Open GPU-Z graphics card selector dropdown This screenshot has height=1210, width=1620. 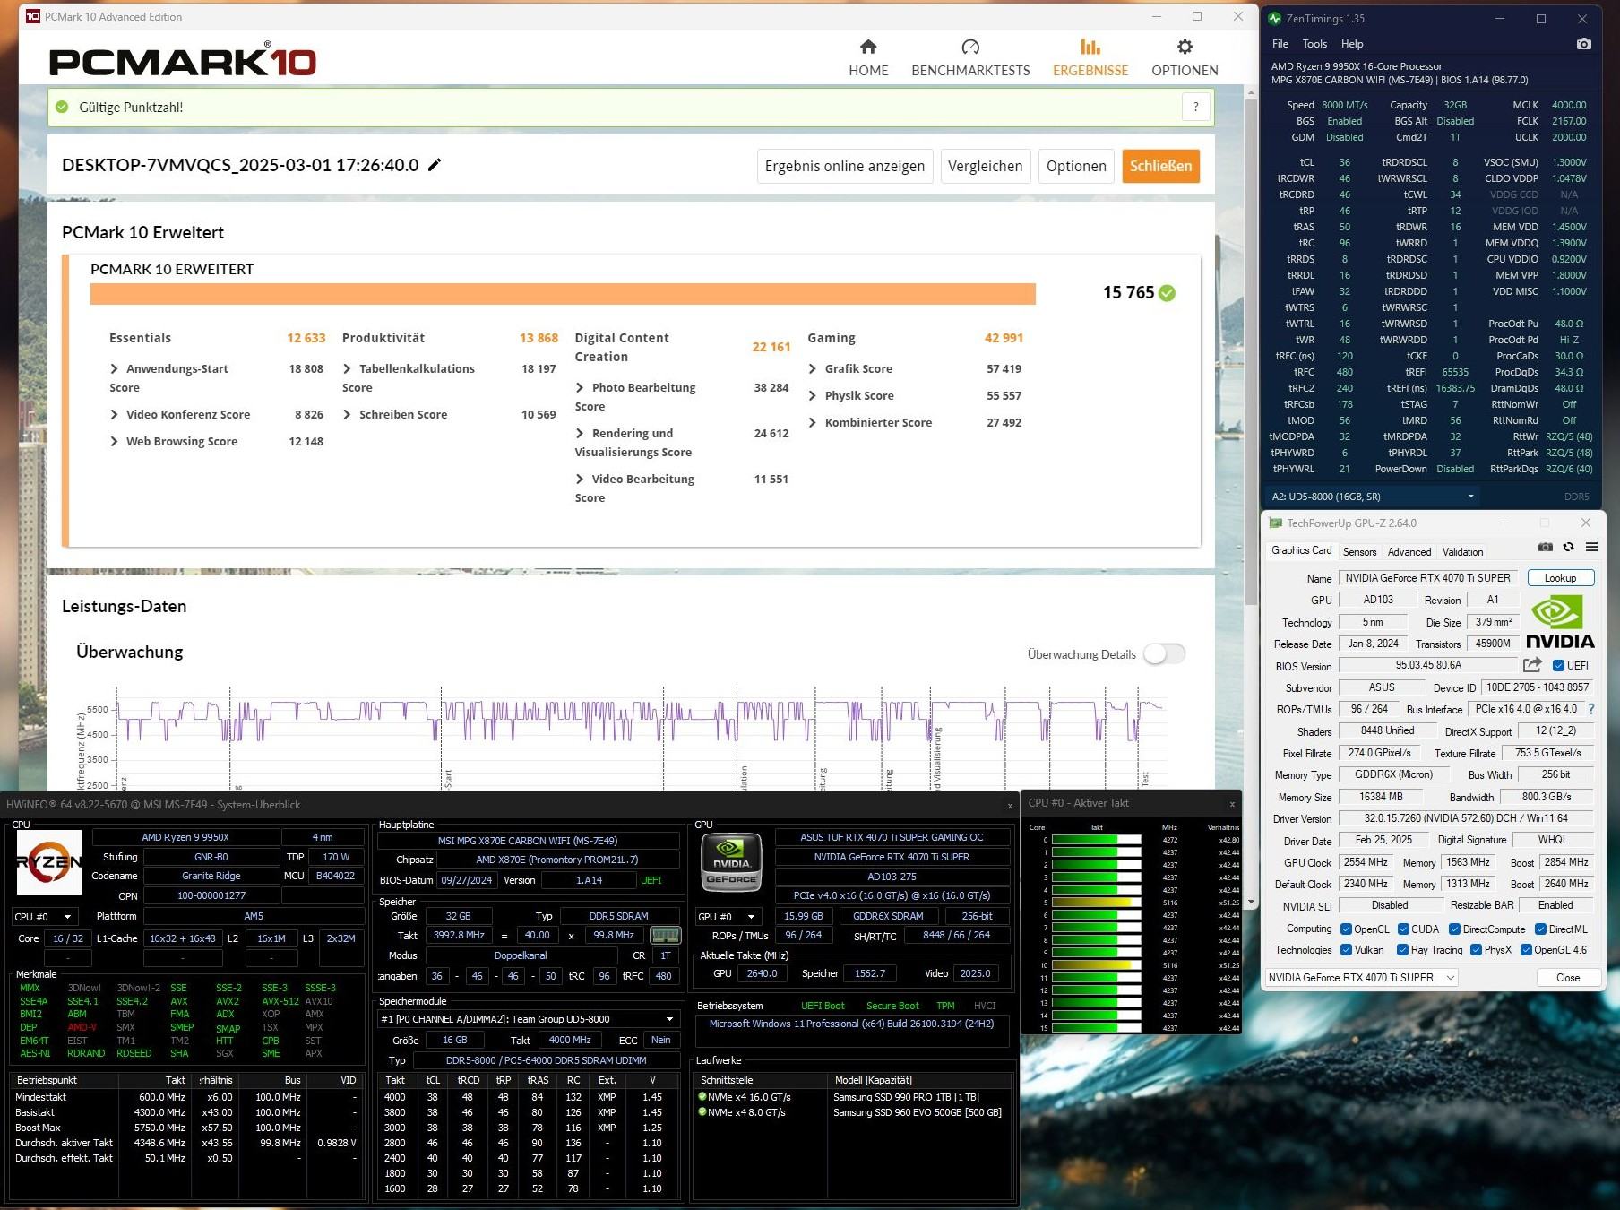coord(1361,978)
